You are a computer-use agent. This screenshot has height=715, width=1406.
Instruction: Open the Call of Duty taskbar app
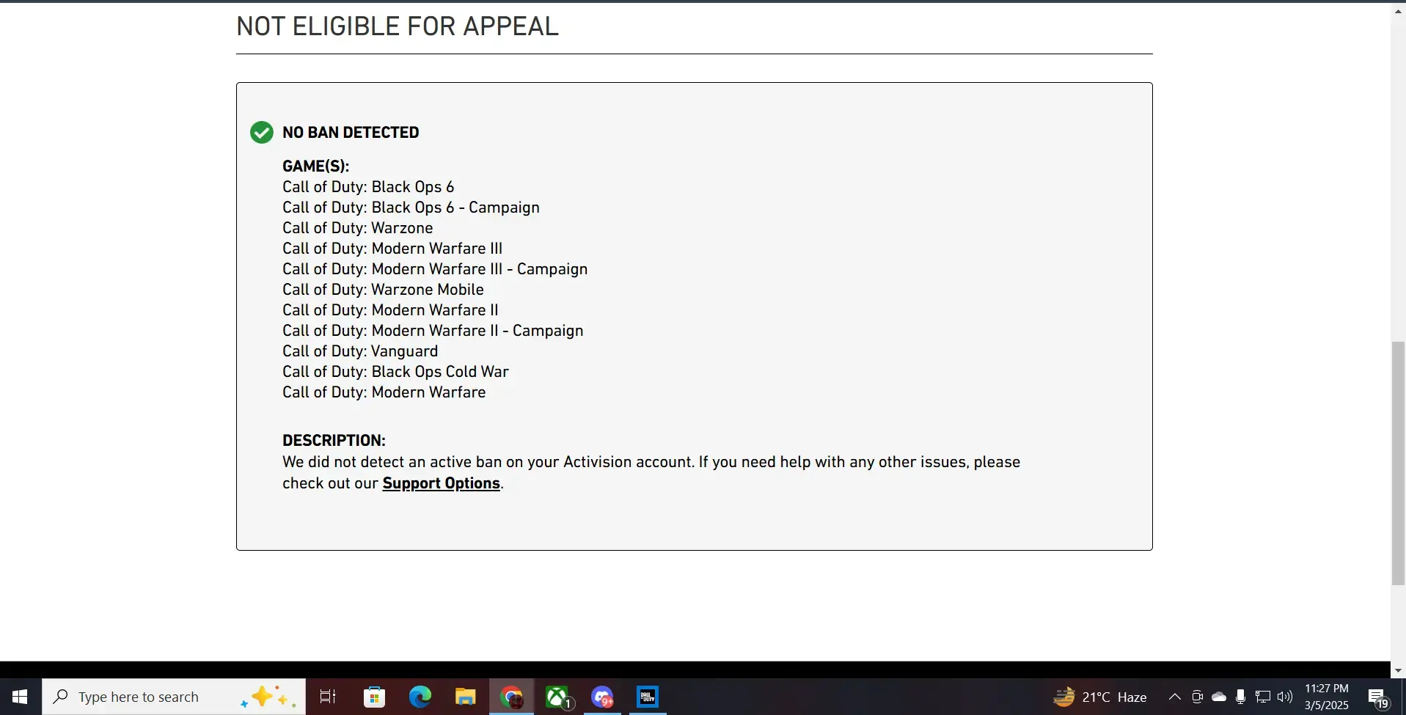pos(648,697)
